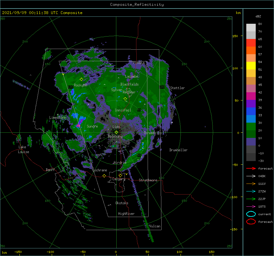Image resolution: width=274 pixels, height=256 pixels.
Task: Pick the yellow 51-54 dBZ swatch
Action: [x=251, y=65]
